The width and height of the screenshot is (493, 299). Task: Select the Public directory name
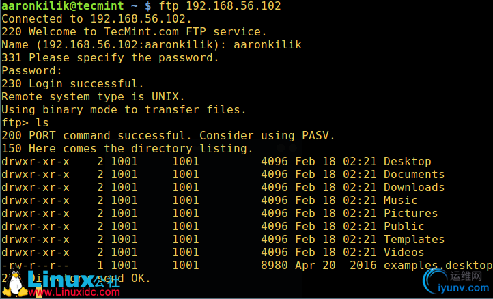[x=404, y=227]
